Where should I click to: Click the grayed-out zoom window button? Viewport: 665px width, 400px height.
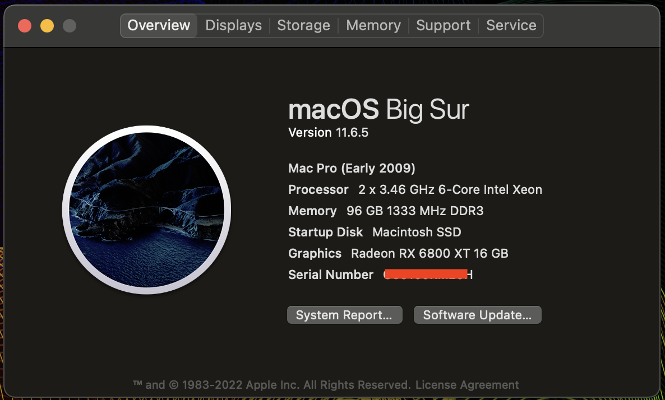[69, 26]
